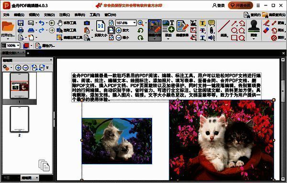287x183 pixels.
Task: Click the actual size 1:1 icon
Action: [x=100, y=26]
